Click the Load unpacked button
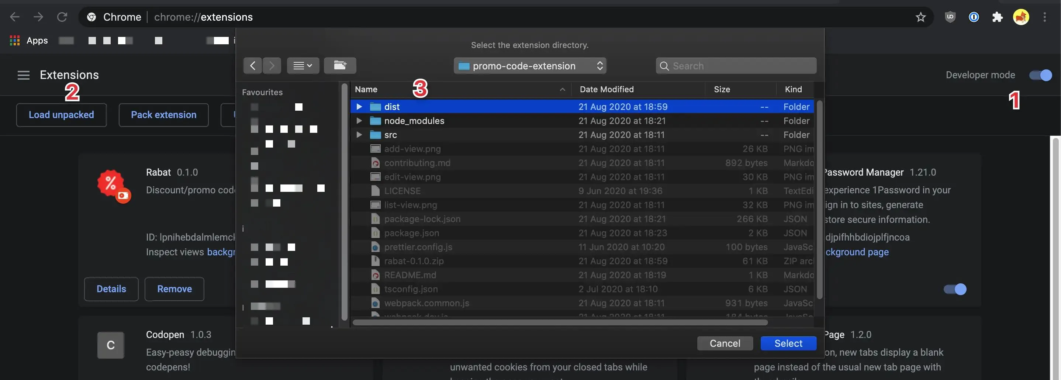The width and height of the screenshot is (1061, 380). click(x=61, y=114)
